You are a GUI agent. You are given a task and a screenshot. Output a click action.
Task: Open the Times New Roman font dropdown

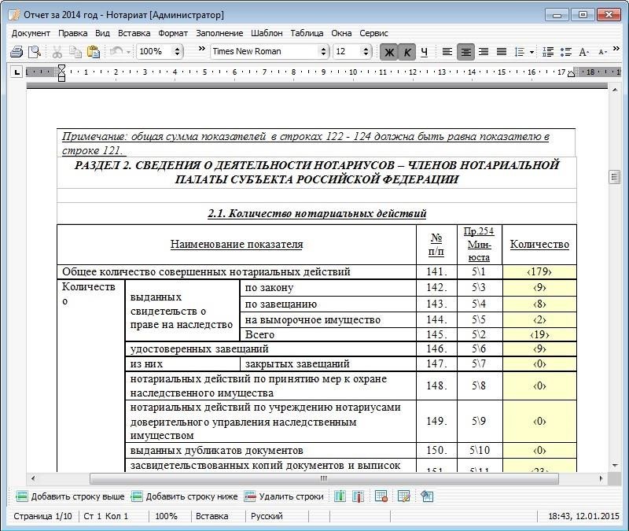point(269,51)
